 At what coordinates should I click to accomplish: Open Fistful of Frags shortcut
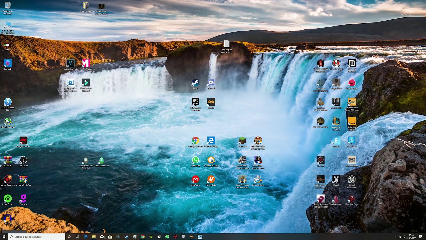(x=352, y=200)
